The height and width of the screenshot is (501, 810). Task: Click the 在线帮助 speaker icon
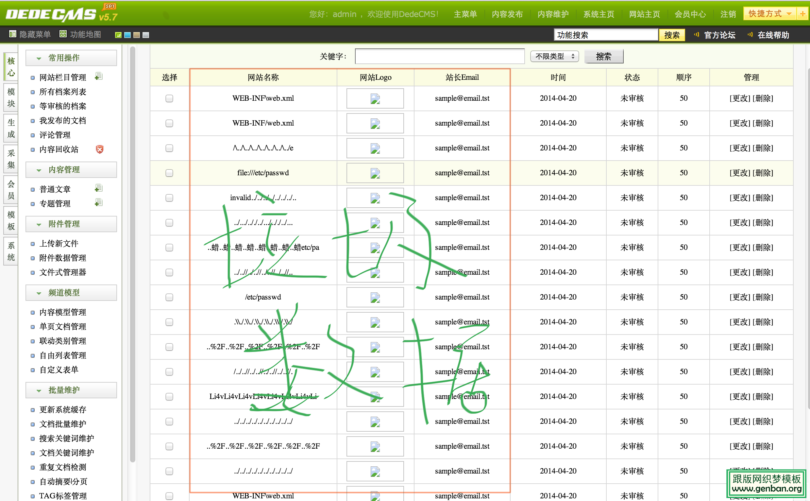750,34
